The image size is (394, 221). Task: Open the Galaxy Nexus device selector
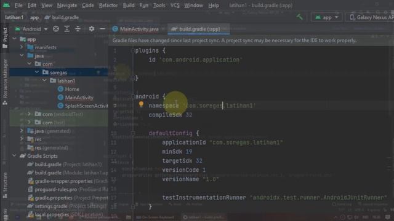pos(371,17)
